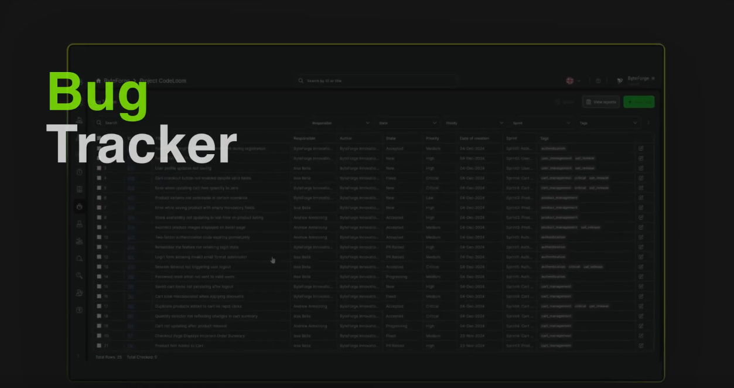Open the language flag selector

[572, 81]
